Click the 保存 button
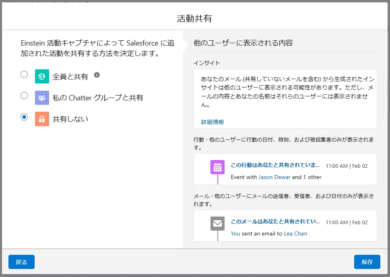The height and width of the screenshot is (277, 390). (367, 262)
